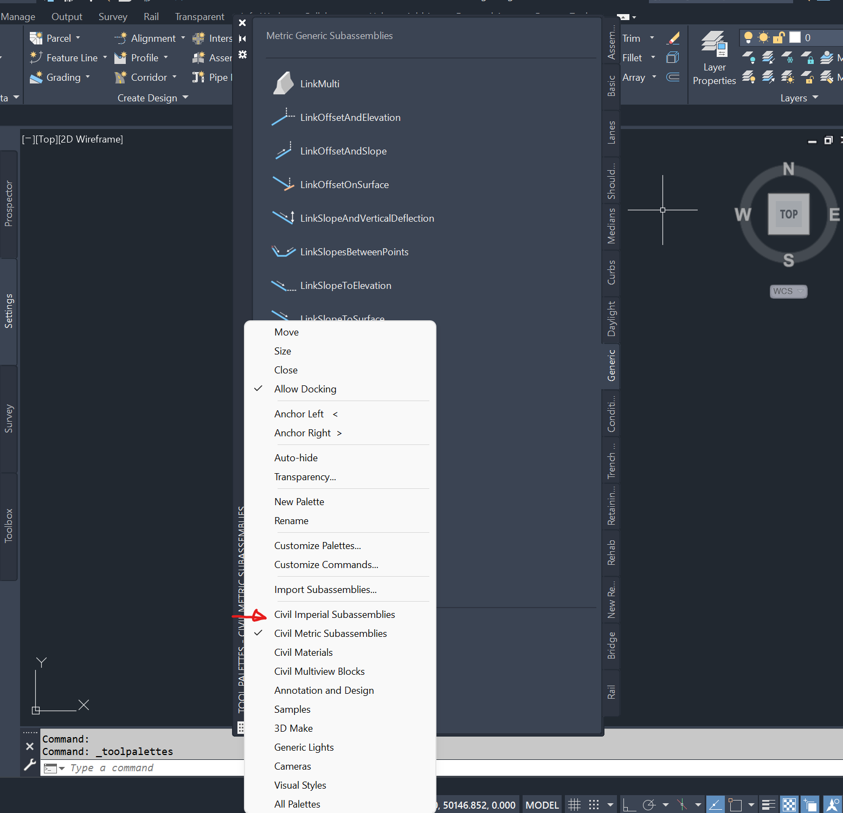This screenshot has width=843, height=813.
Task: Switch to the Generic palette tab
Action: click(x=611, y=365)
